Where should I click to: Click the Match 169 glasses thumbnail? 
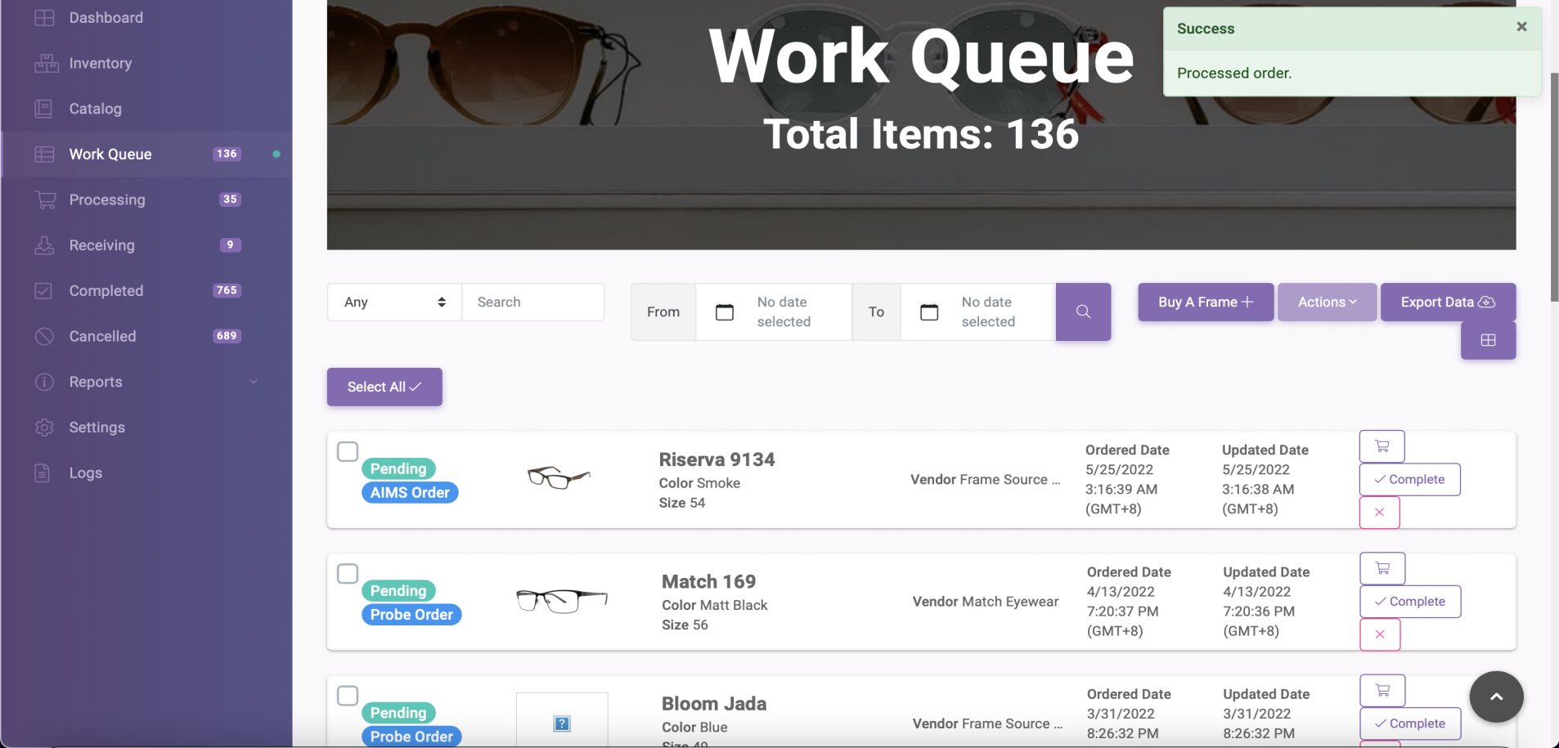pos(562,601)
